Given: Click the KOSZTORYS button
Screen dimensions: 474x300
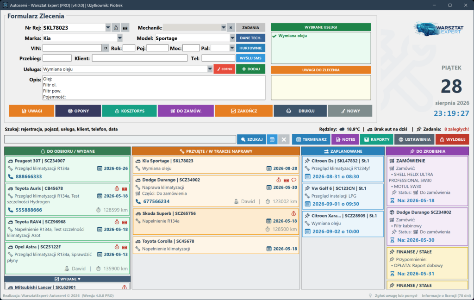Looking at the screenshot, I should click(x=130, y=111).
